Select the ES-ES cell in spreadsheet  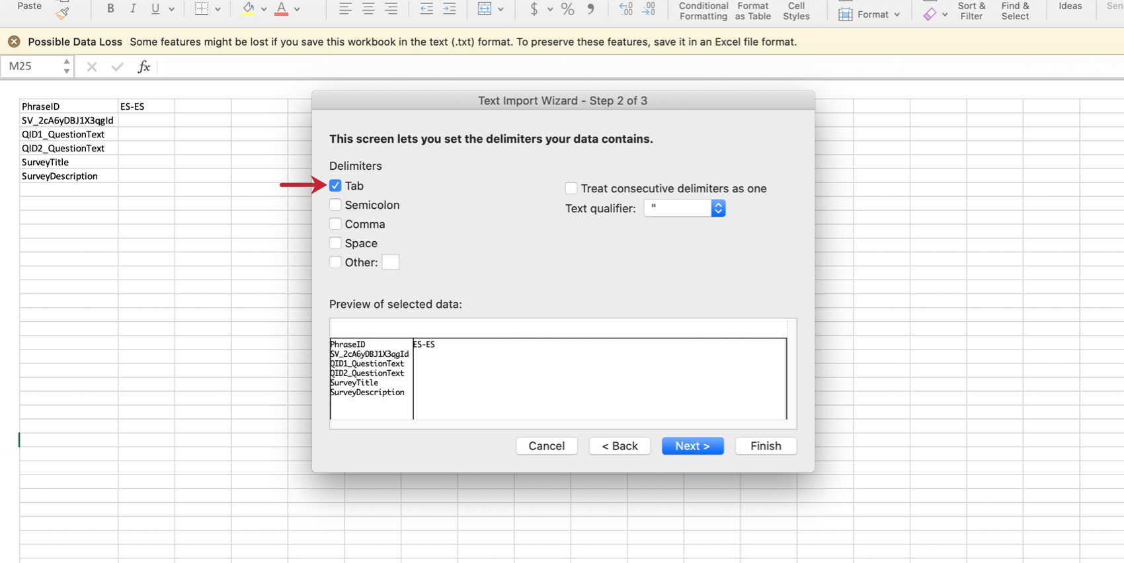146,106
